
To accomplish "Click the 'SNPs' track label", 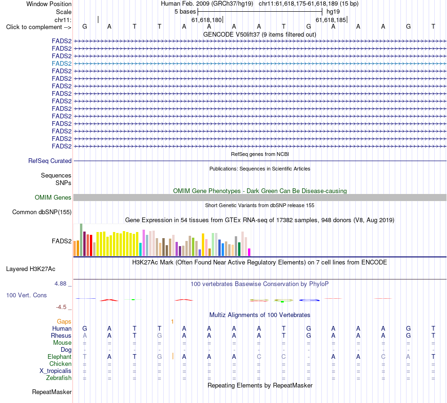I will coord(64,183).
